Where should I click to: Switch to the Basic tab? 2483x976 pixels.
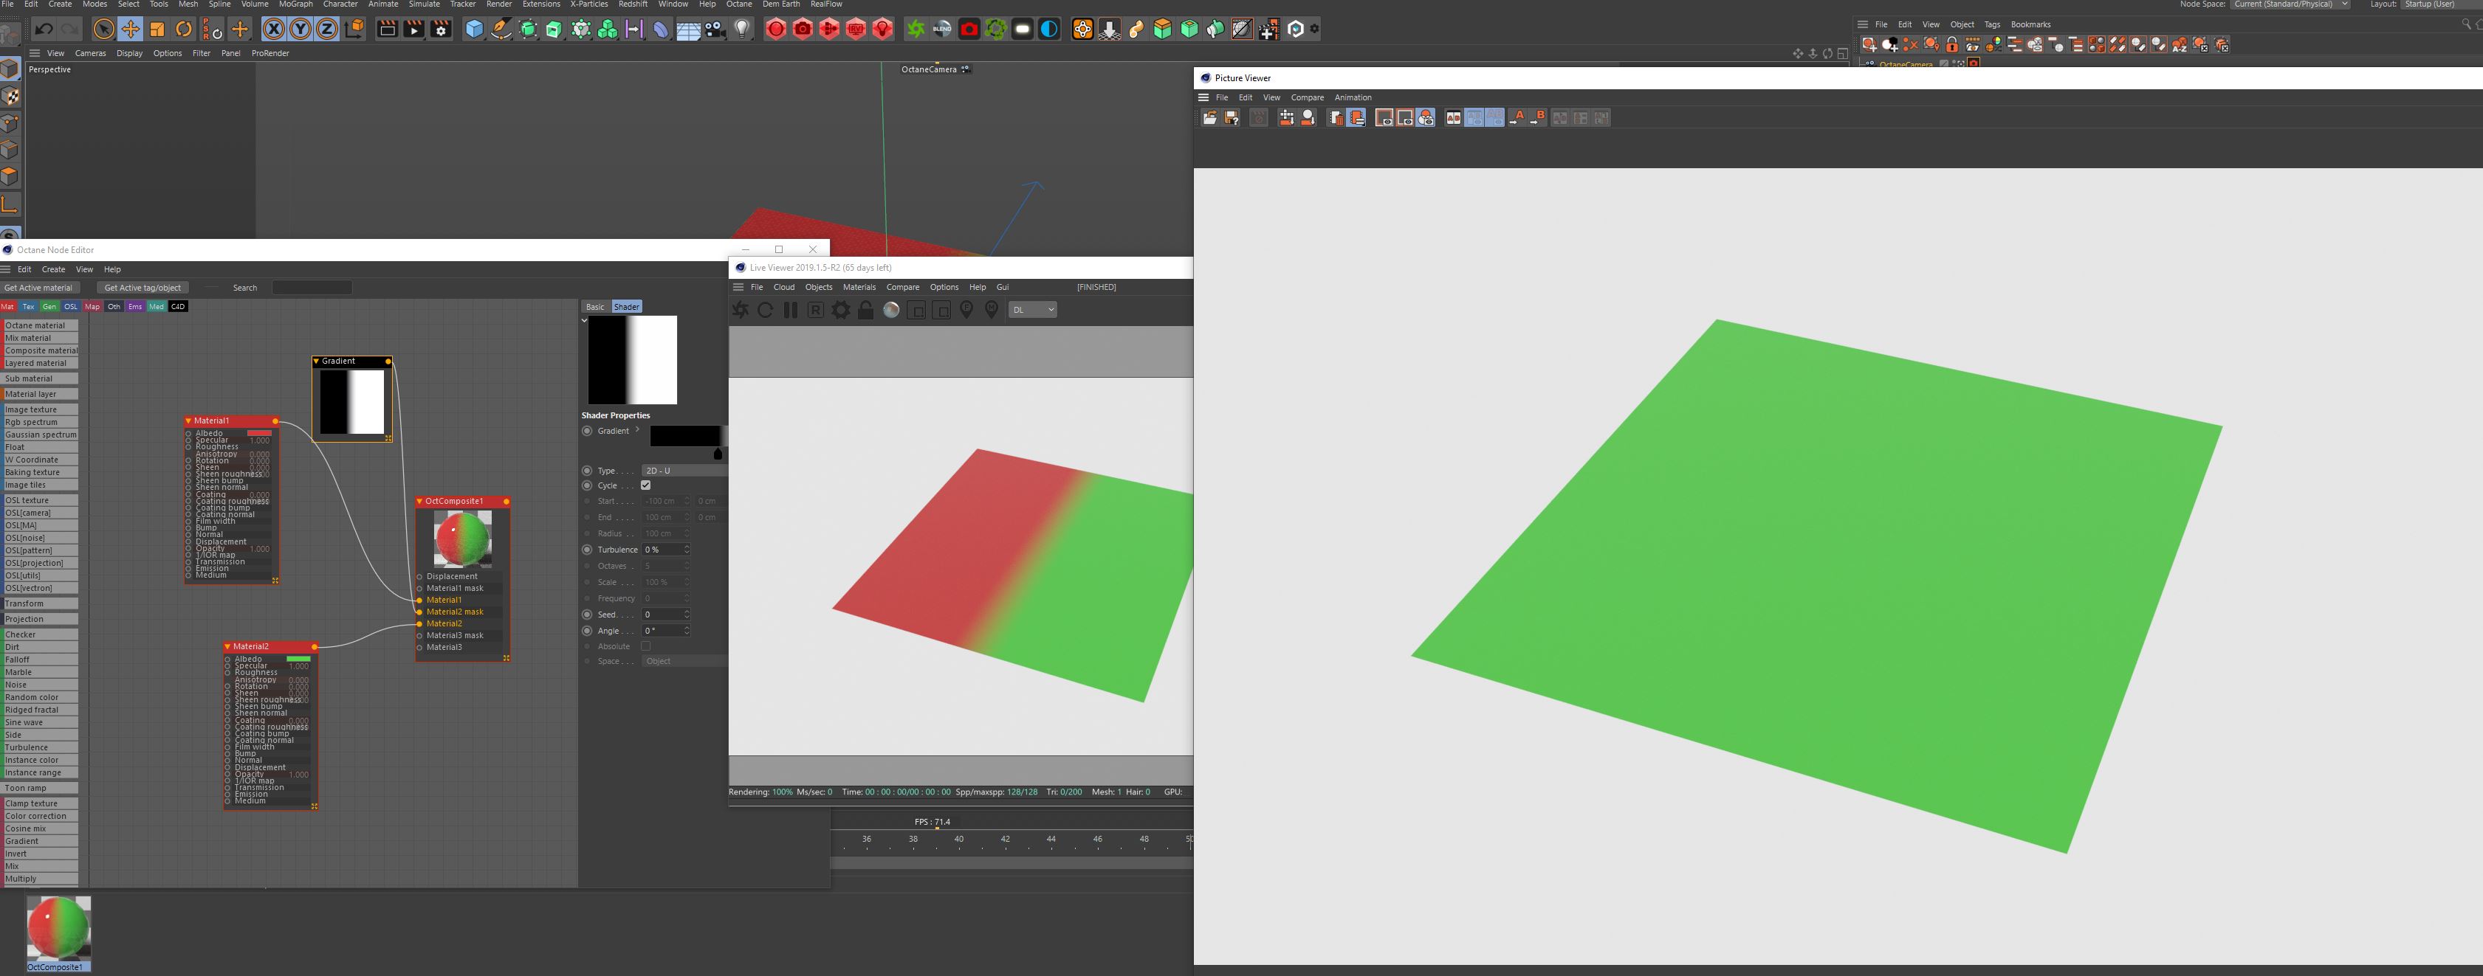click(595, 306)
